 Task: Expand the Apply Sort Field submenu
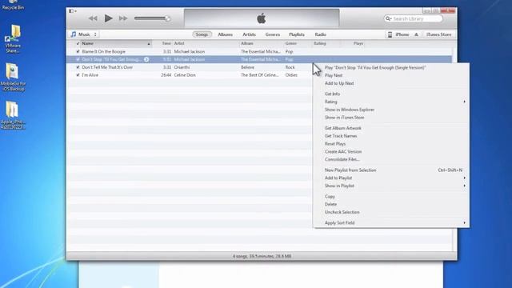(391, 223)
